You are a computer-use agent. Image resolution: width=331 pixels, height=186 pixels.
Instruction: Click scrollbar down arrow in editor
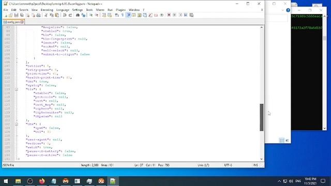tap(262, 159)
